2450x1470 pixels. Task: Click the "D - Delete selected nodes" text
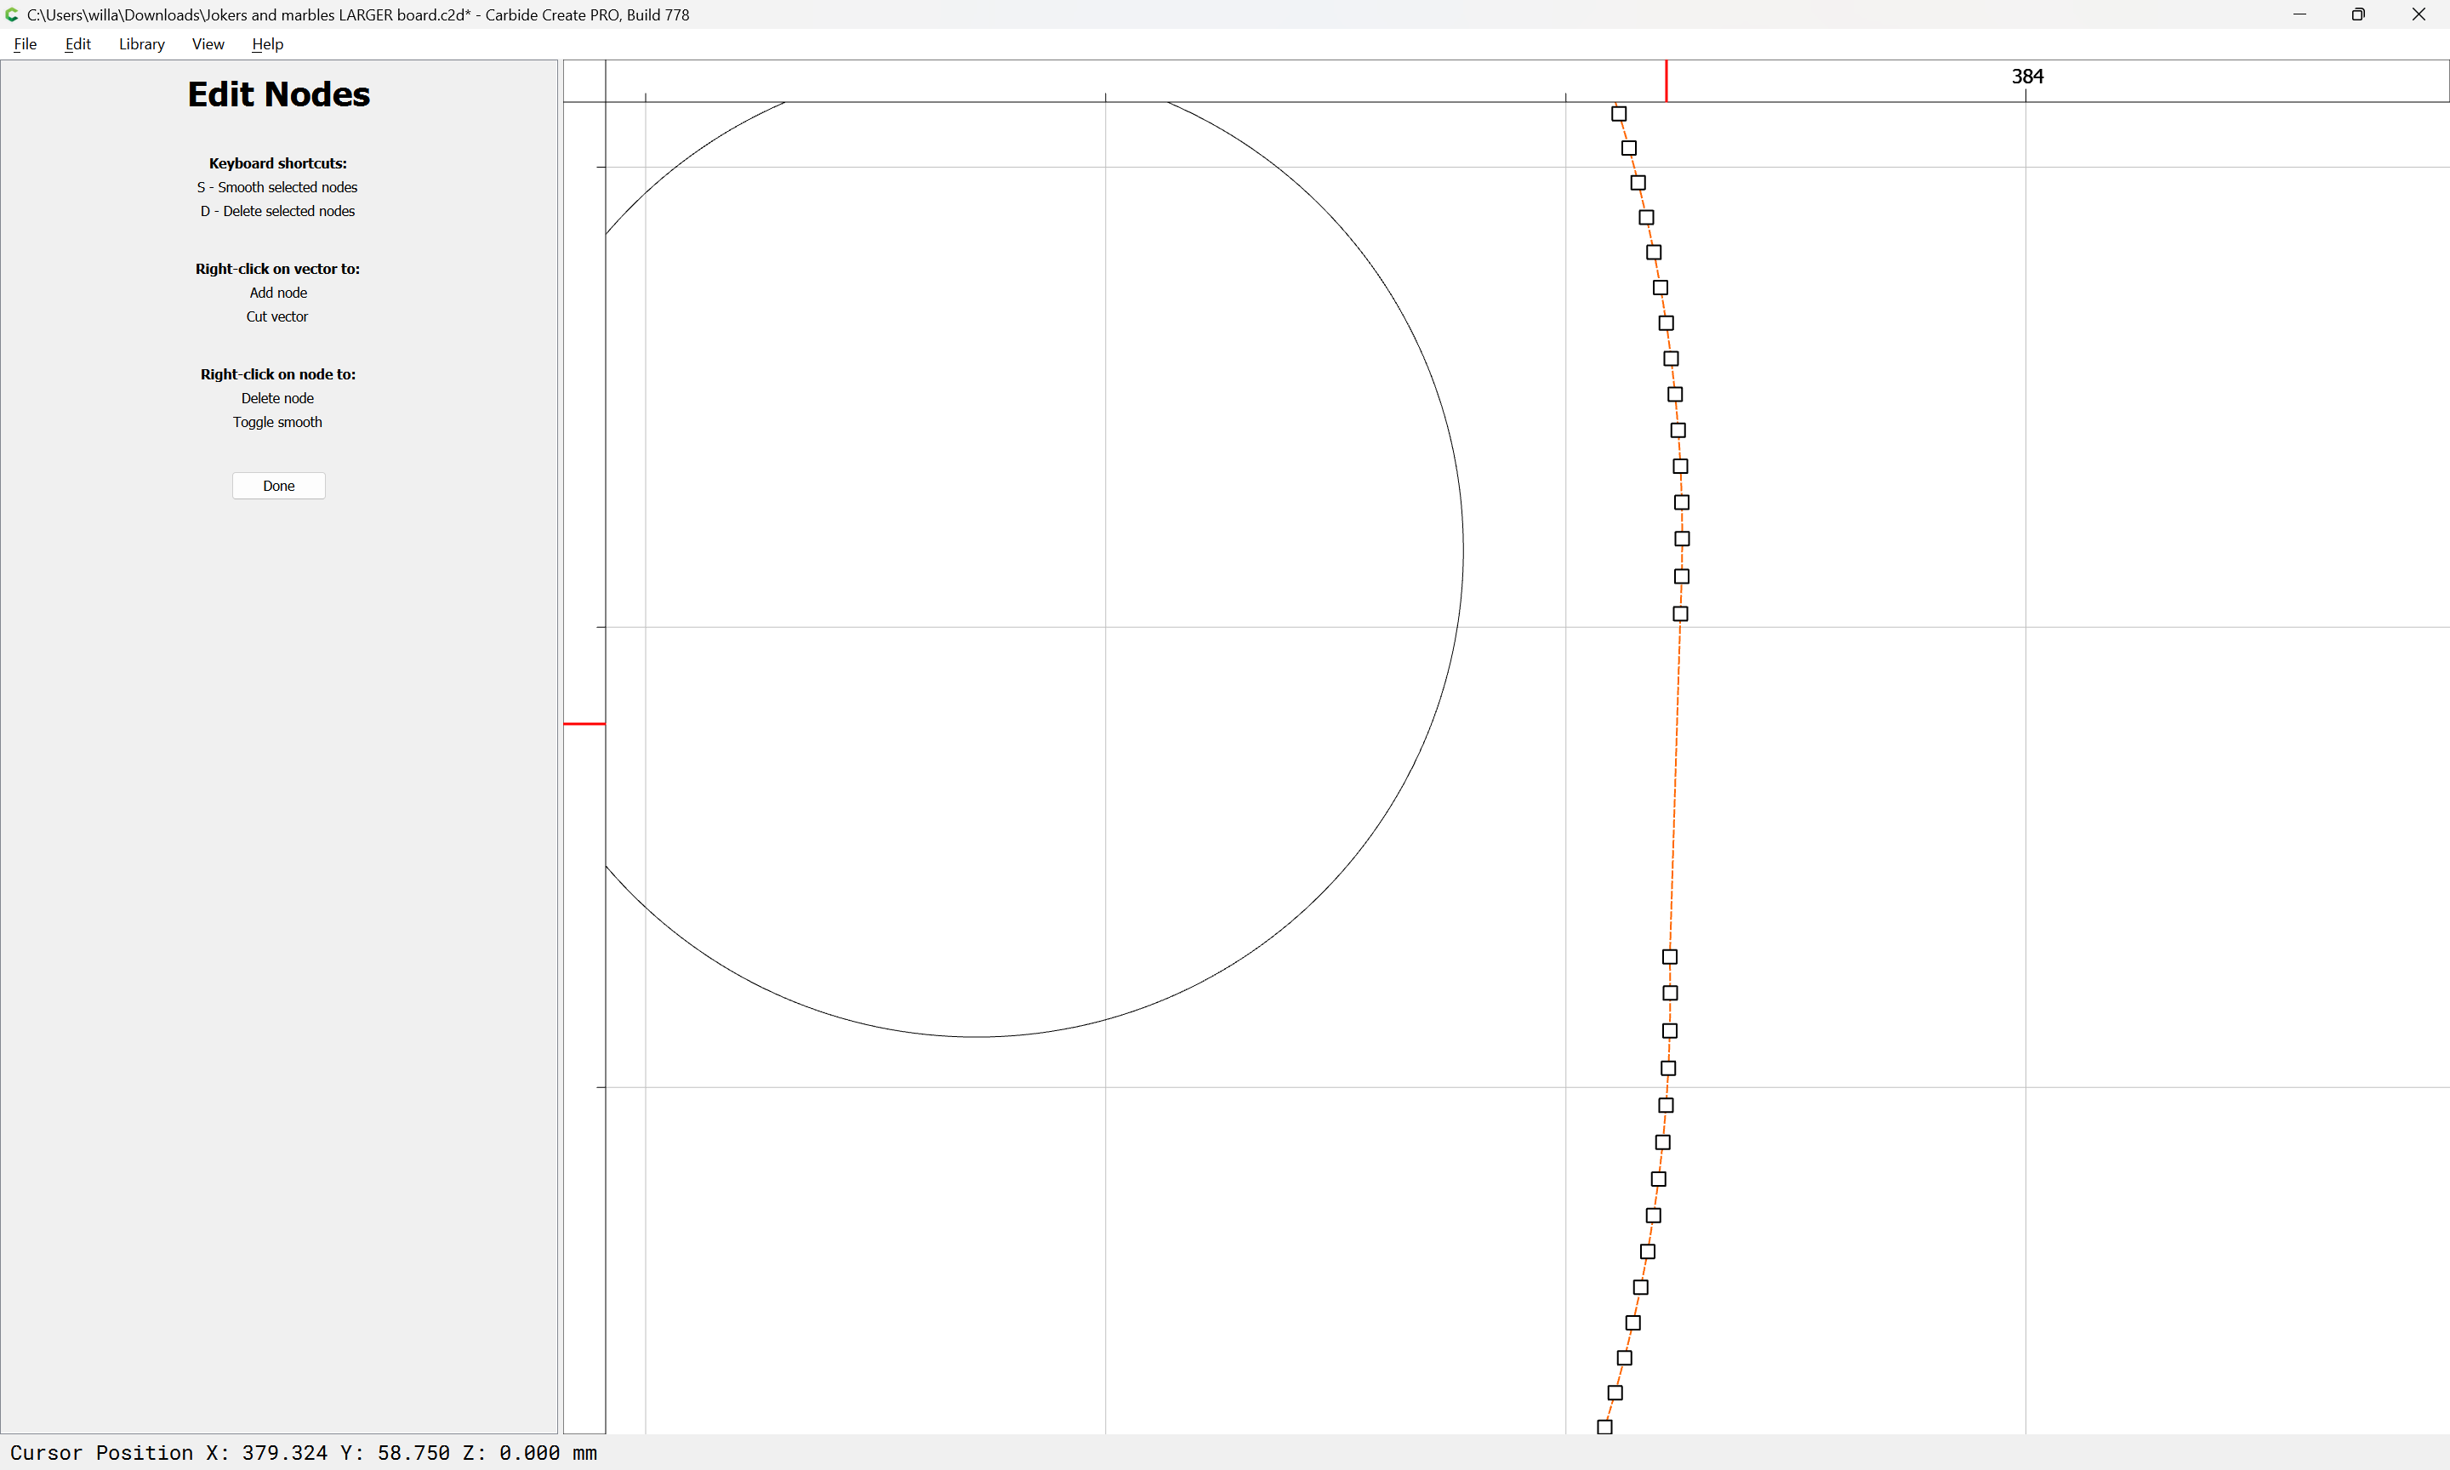277,211
